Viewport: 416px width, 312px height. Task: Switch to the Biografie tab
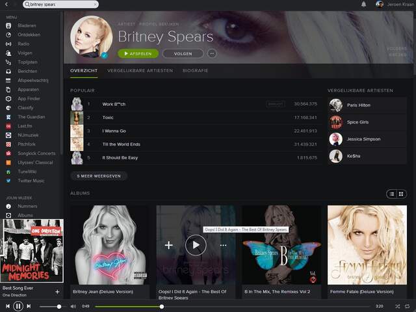195,71
